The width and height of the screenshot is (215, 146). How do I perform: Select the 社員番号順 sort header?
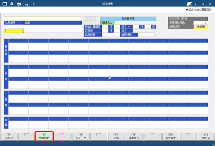(x=128, y=19)
